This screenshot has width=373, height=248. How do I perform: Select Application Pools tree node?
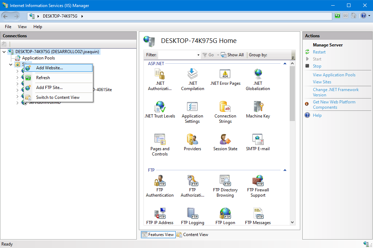(x=38, y=58)
